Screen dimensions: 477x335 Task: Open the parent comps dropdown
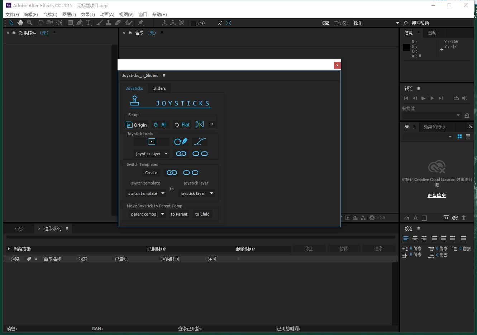point(147,214)
